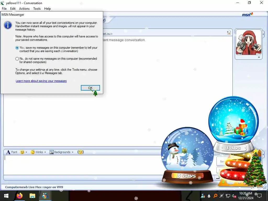
Task: Open the clock showing 10:20 AM
Action: [x=245, y=196]
